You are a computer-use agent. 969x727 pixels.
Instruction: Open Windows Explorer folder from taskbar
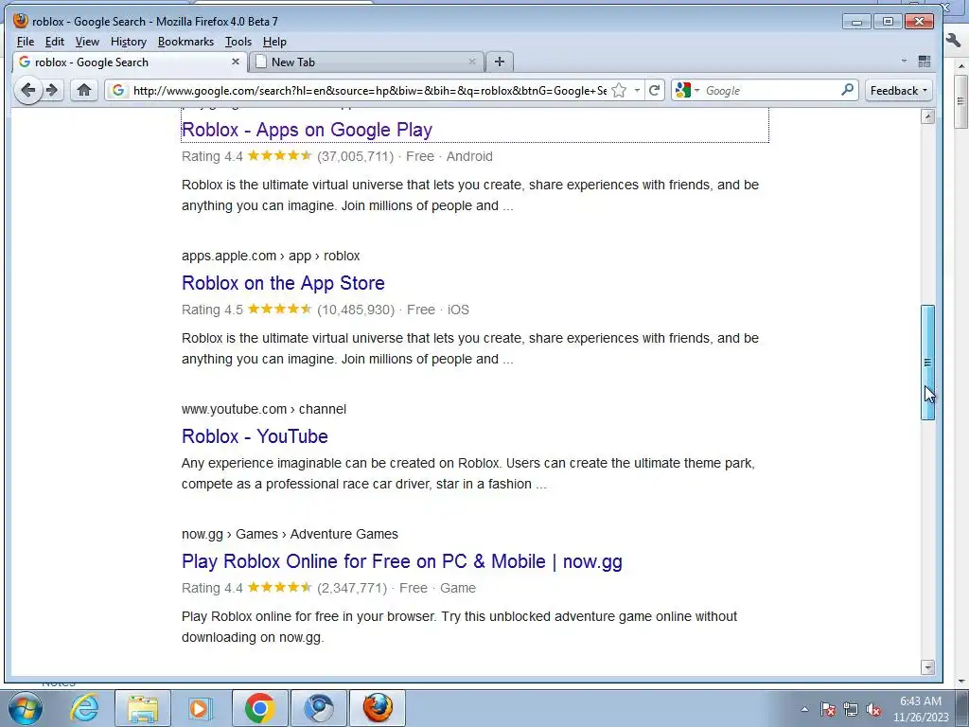143,708
